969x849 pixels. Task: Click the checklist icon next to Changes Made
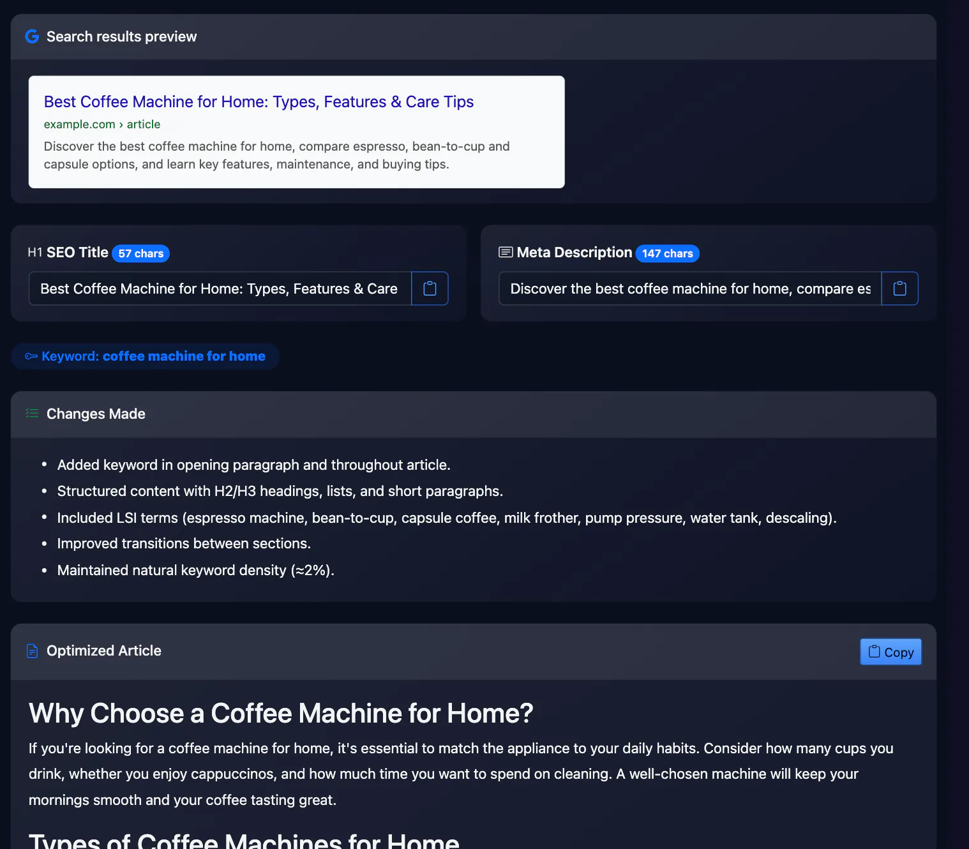(x=32, y=414)
